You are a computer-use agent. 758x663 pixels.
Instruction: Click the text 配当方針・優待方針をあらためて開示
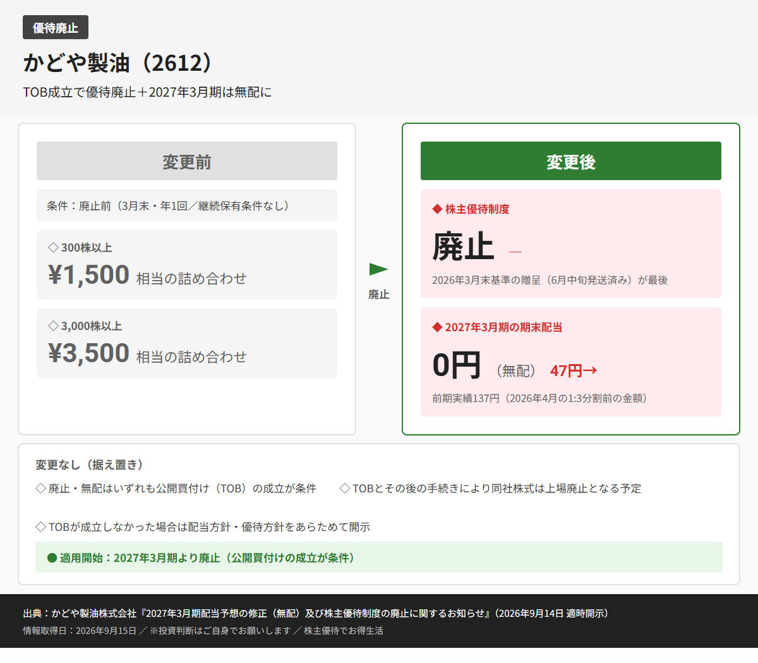coord(279,527)
